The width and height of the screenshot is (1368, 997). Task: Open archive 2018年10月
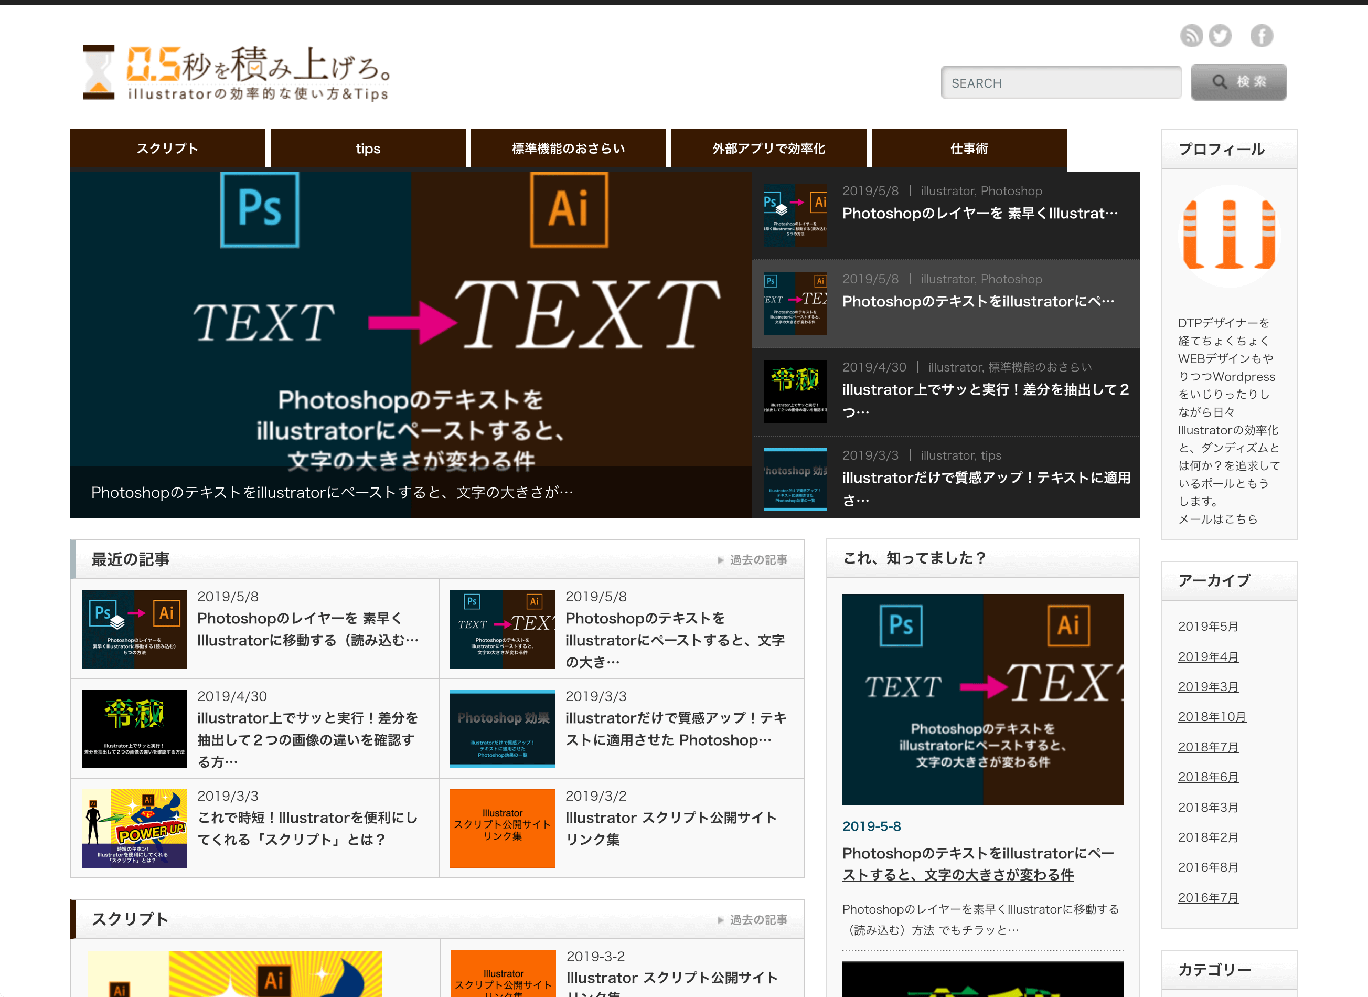1212,717
